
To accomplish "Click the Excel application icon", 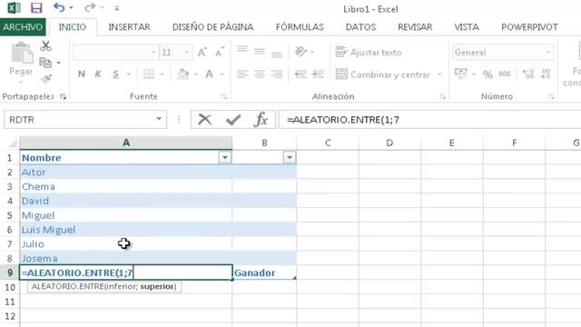I will click(15, 8).
